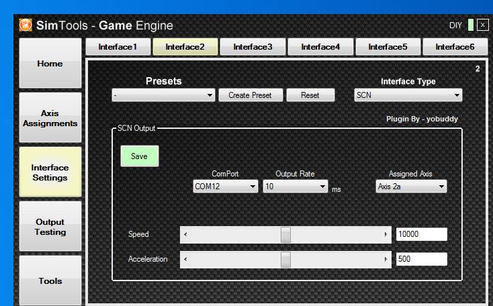Open Axis Assignments section

tap(50, 118)
